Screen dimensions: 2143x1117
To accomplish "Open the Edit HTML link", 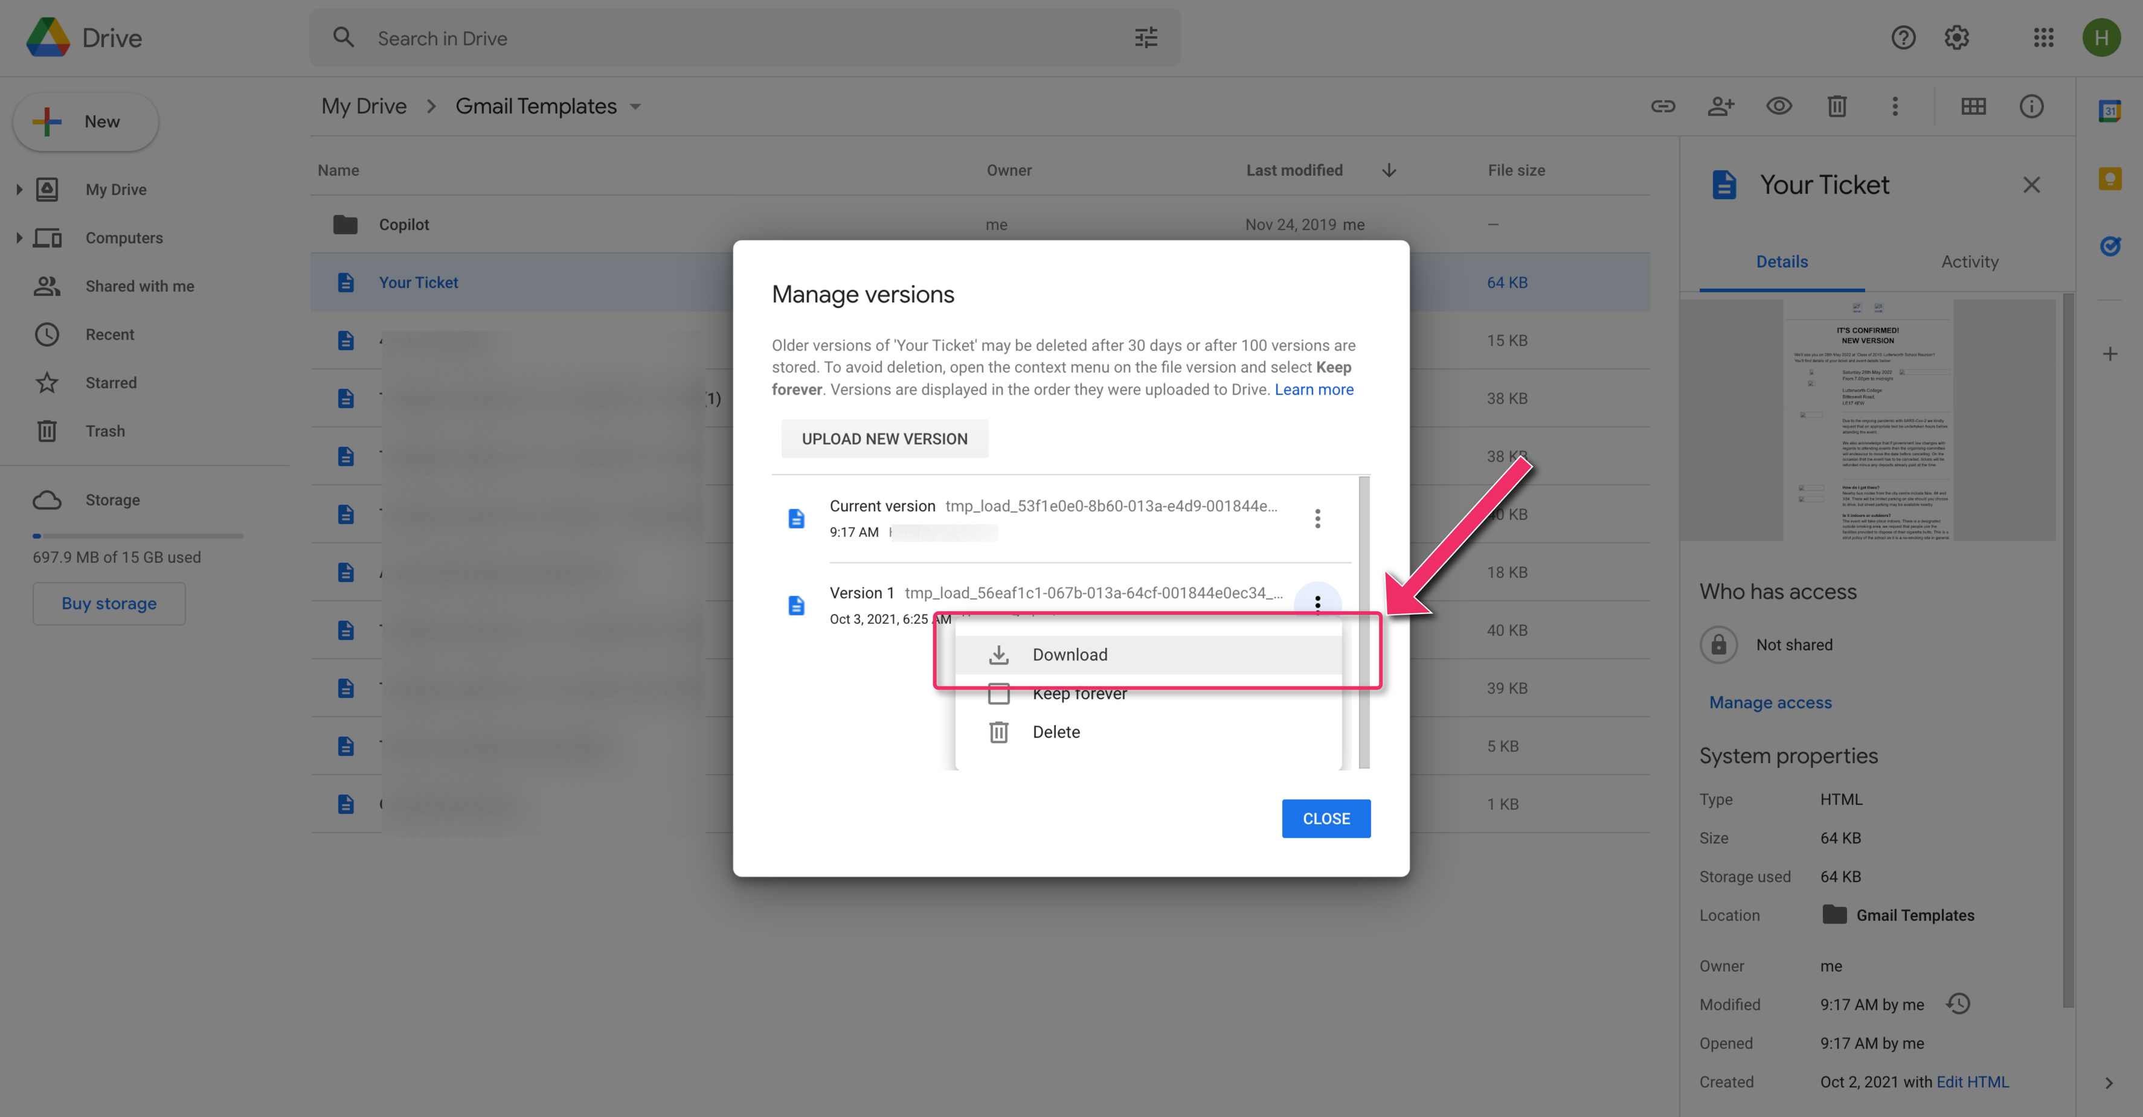I will pyautogui.click(x=1971, y=1081).
